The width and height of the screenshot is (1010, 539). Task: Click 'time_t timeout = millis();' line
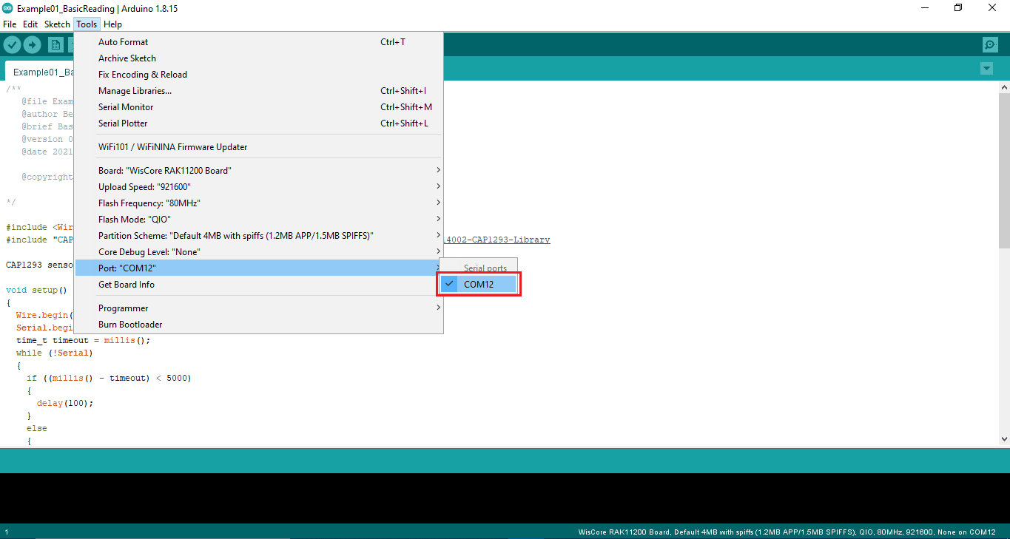click(x=84, y=340)
